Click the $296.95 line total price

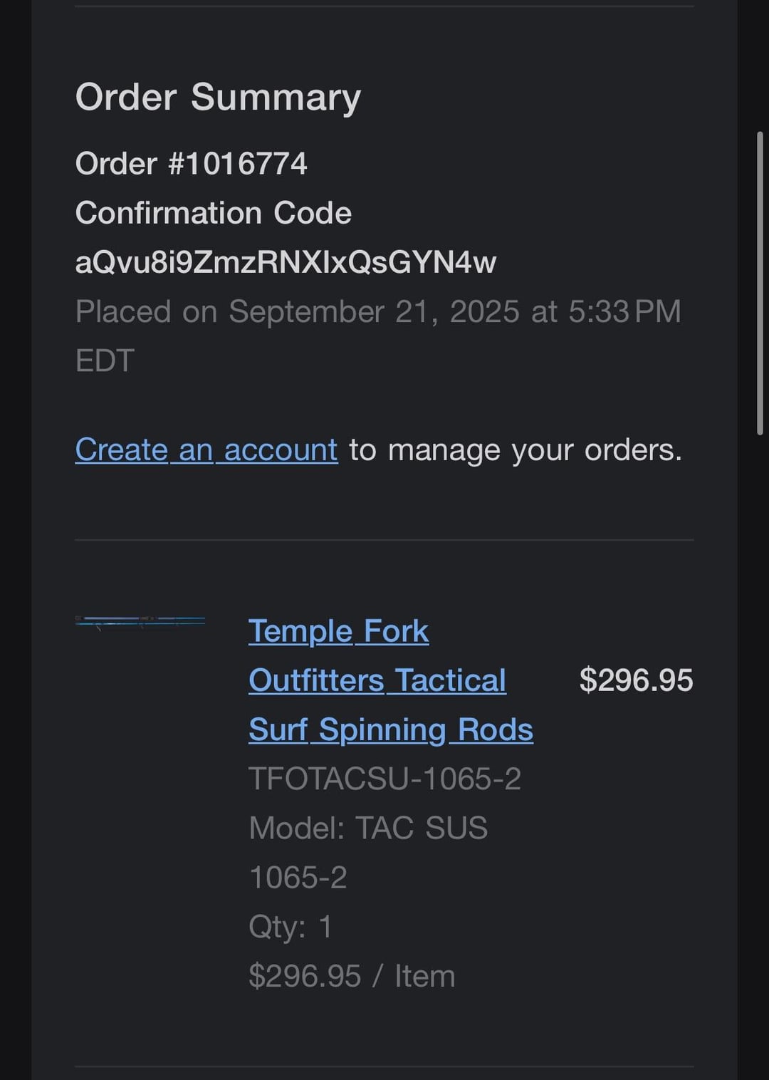[x=636, y=680]
